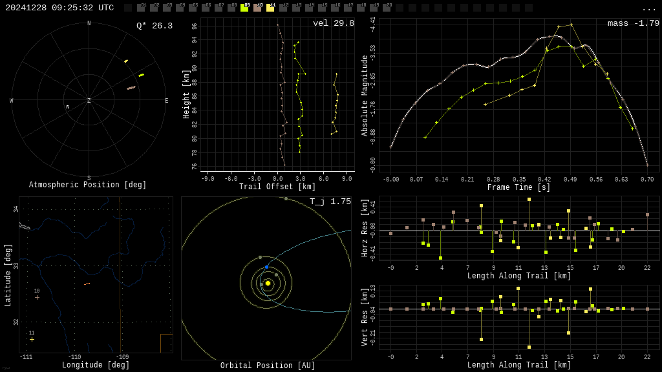Click the vel 29.8 velocity label
The width and height of the screenshot is (662, 372).
point(333,23)
